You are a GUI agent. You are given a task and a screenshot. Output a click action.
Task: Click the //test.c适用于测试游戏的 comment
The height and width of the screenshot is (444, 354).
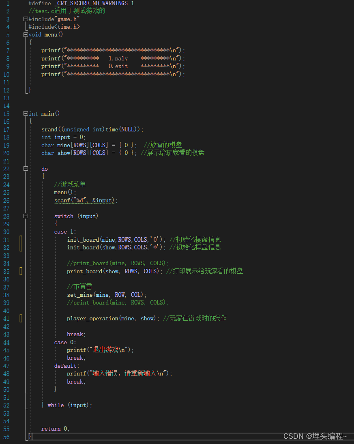click(x=67, y=11)
